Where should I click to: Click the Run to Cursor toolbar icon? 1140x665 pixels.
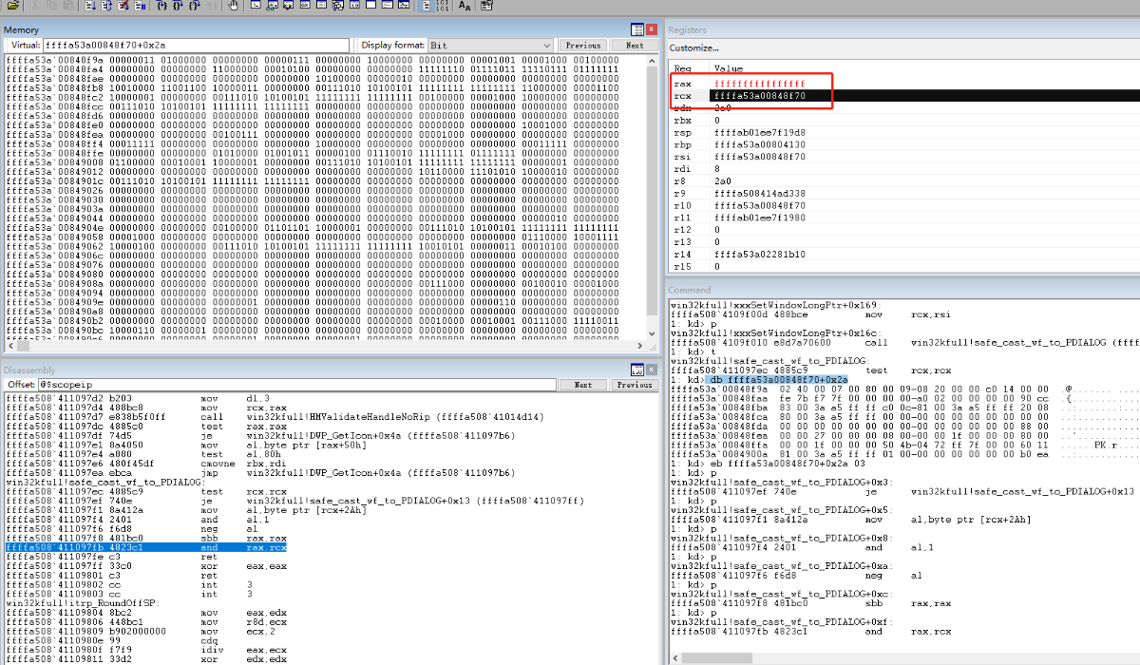[212, 6]
